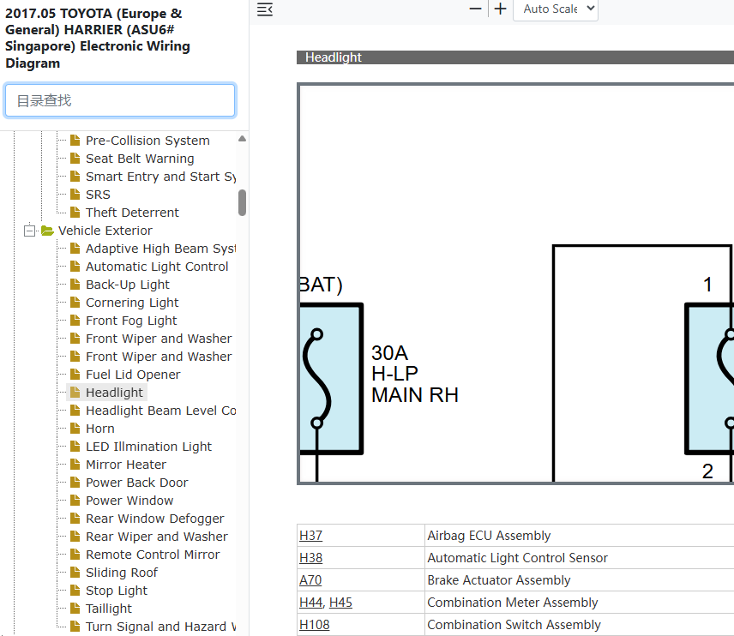Click the tree scrollbar up arrow

pyautogui.click(x=242, y=139)
